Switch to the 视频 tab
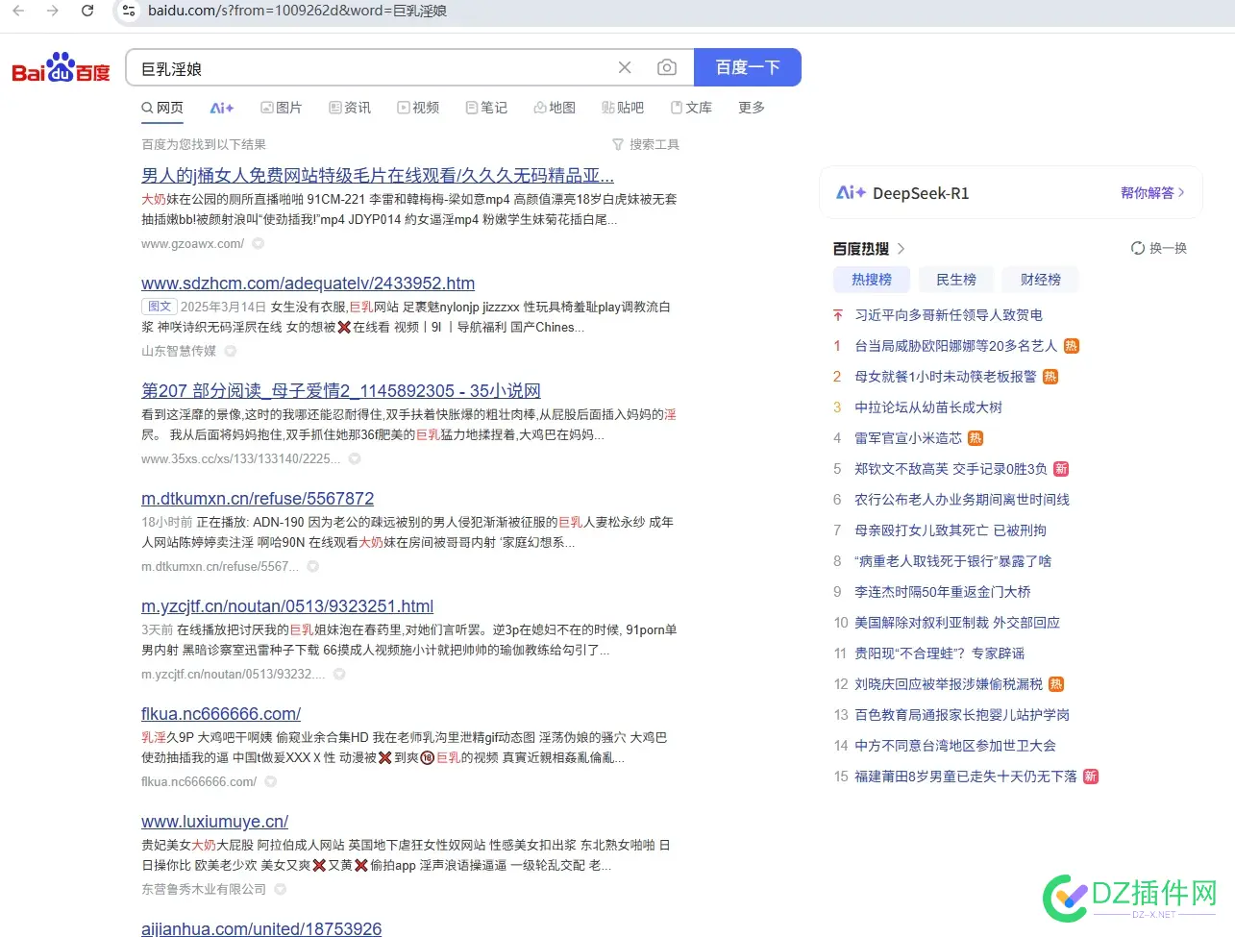Viewport: 1235px width, 937px height. point(418,107)
